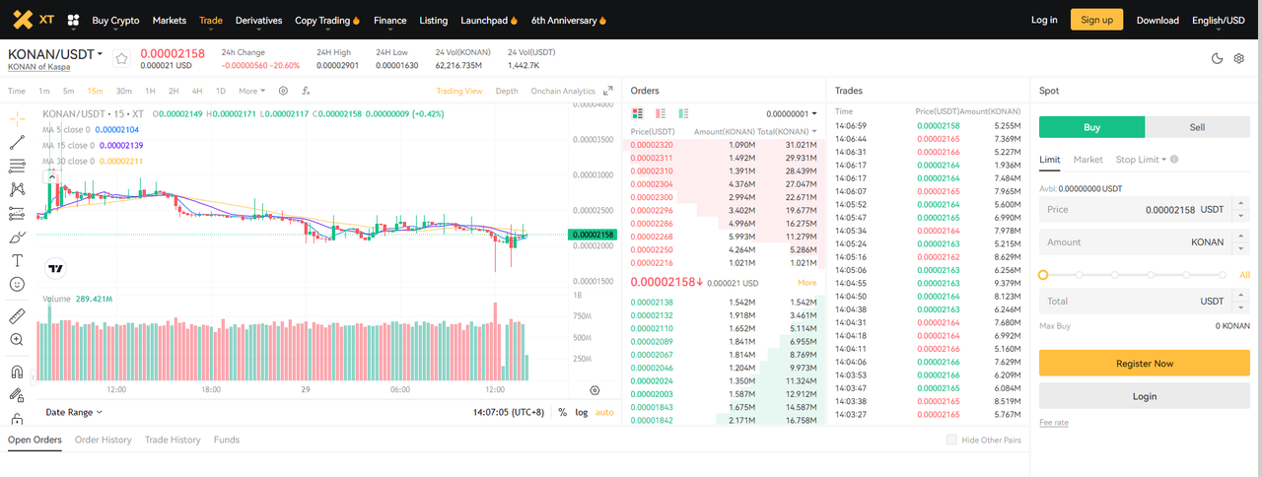1262x477 pixels.
Task: Select the ruler measure tool
Action: (17, 316)
